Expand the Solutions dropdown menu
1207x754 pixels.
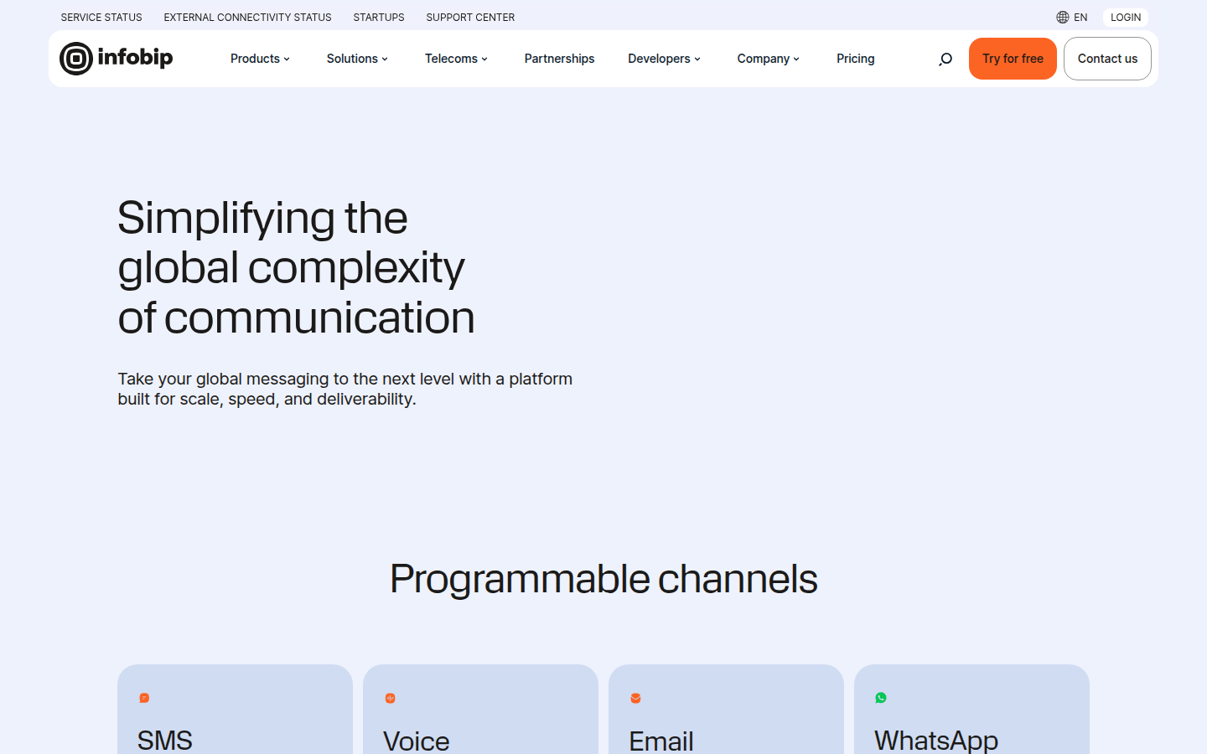tap(357, 59)
